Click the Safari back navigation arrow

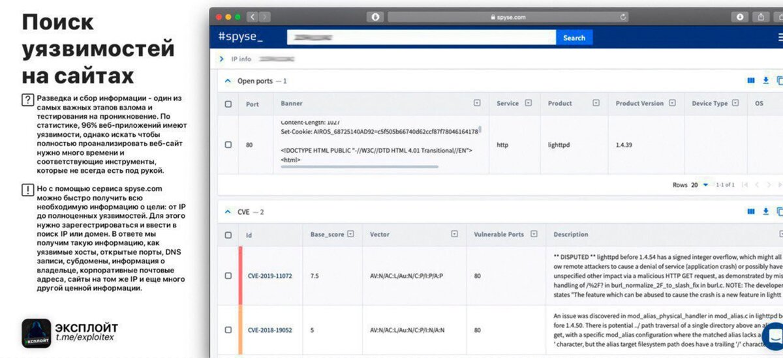253,17
